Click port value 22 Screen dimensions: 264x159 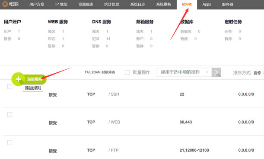(182, 94)
